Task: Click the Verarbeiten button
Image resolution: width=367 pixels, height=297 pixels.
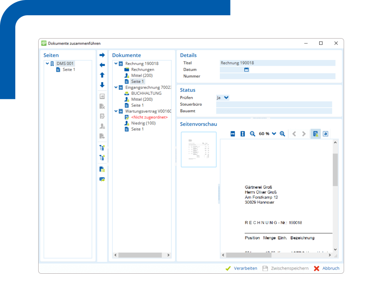Action: [x=241, y=268]
